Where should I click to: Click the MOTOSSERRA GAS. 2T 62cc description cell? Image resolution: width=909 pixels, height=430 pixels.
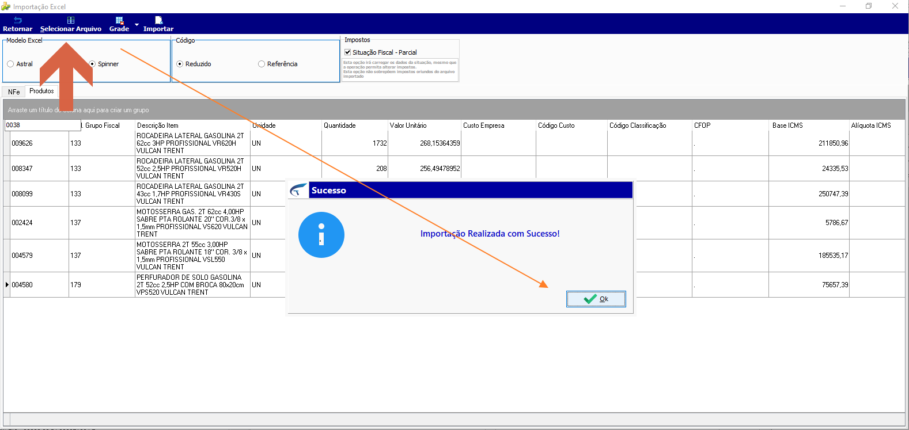point(192,223)
